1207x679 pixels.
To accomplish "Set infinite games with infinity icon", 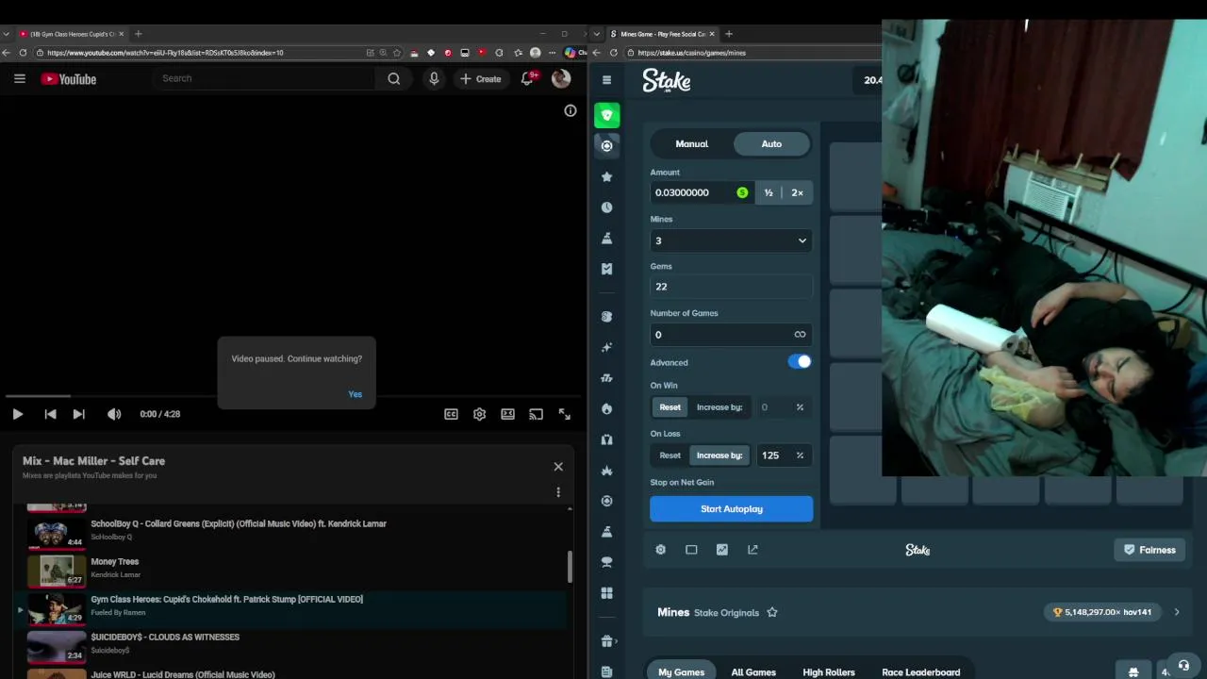I will [800, 335].
